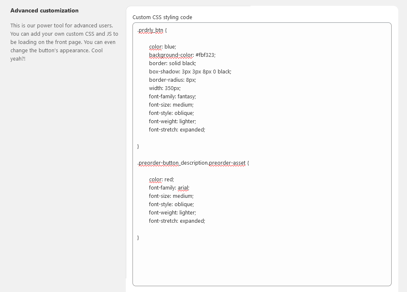Click the background-color #fbf323 line
This screenshot has height=292, width=407.
tap(182, 55)
